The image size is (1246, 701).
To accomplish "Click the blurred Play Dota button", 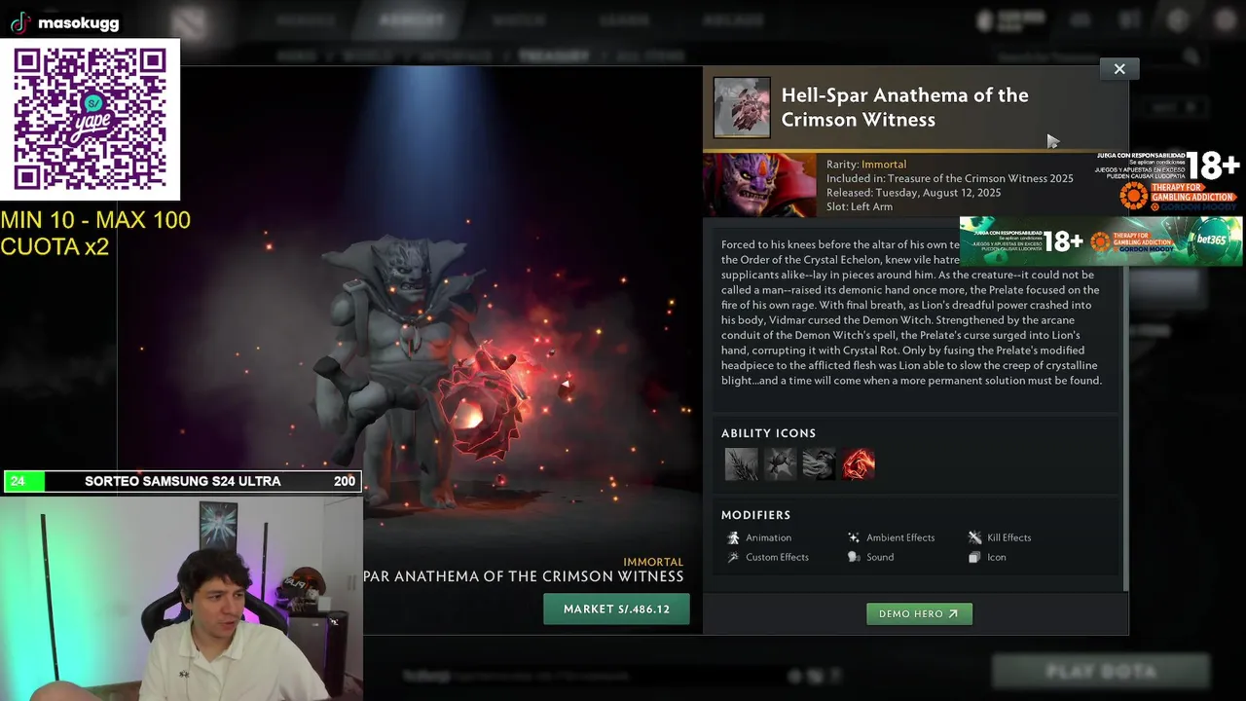I will [x=1101, y=671].
